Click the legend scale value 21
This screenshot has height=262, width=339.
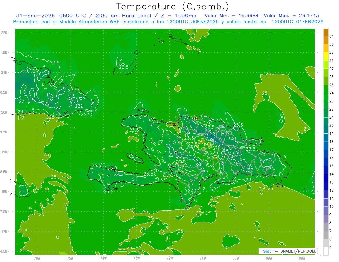click(331, 117)
